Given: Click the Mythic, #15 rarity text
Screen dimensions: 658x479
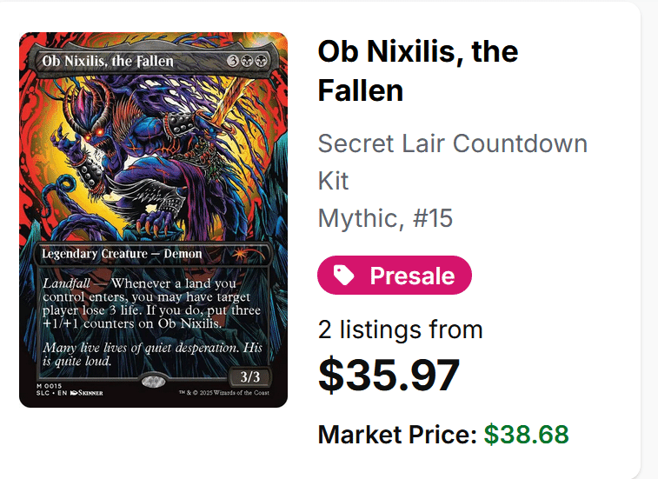Looking at the screenshot, I should point(385,218).
